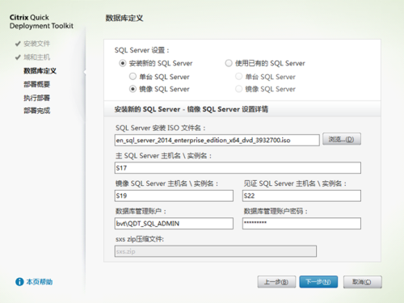Click 取消(C) cancel button

pyautogui.click(x=362, y=282)
